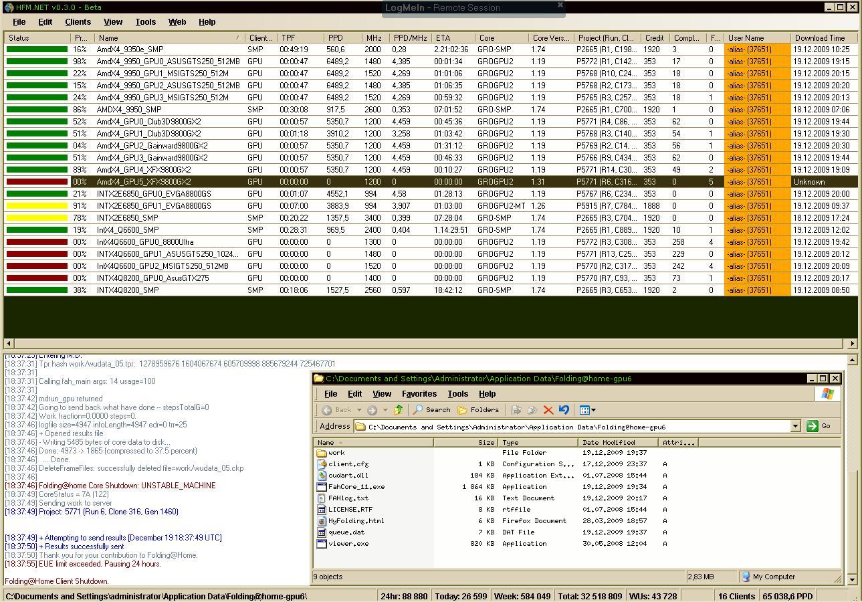Open the Explorer Favorites menu
This screenshot has width=862, height=602.
419,394
